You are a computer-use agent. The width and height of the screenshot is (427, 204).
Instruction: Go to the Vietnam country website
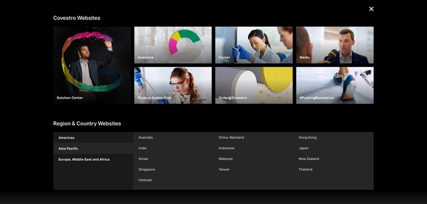[145, 180]
